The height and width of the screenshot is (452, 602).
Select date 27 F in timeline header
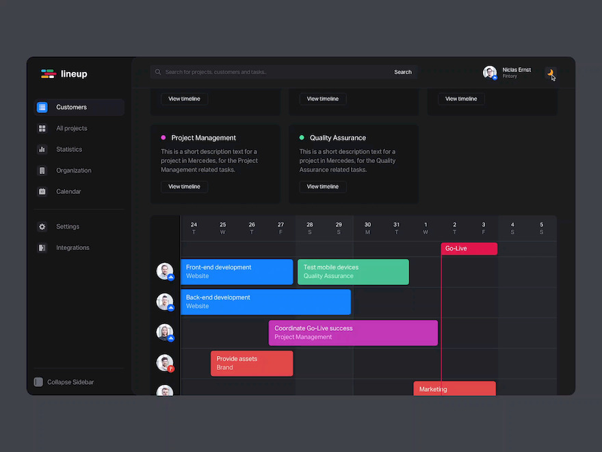coord(280,228)
